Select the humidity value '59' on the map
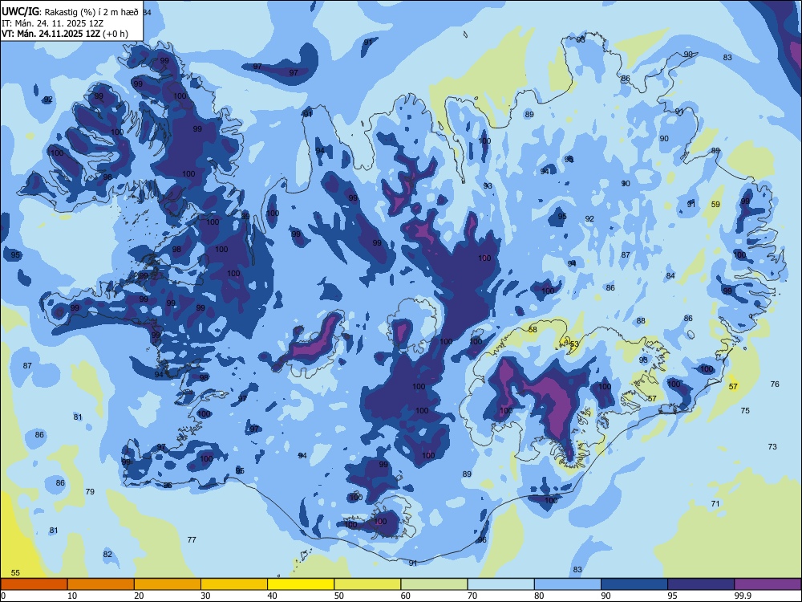The width and height of the screenshot is (802, 602). click(x=715, y=204)
